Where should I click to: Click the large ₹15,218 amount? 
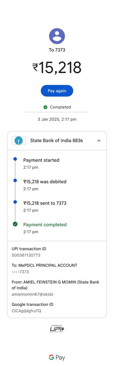point(57,68)
